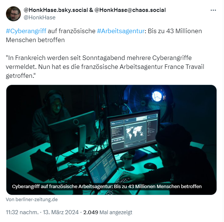Click the '11:32 nachm.' timestamp
The image size is (224, 222).
[x=22, y=212]
